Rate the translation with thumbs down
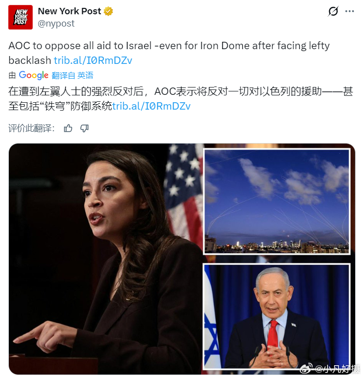The image size is (364, 378). [84, 128]
